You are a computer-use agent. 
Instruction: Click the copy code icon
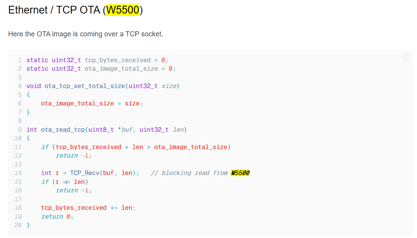point(406,57)
